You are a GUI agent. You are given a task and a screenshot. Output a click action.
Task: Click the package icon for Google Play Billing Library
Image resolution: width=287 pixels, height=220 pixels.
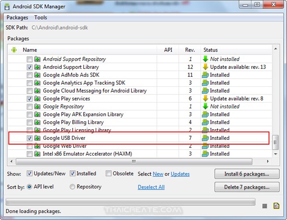(37, 122)
